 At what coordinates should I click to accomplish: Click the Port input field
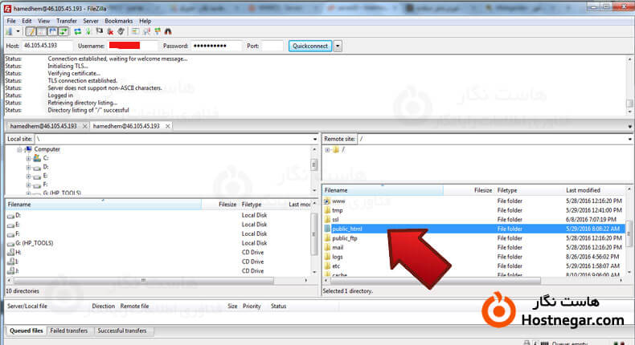[272, 46]
